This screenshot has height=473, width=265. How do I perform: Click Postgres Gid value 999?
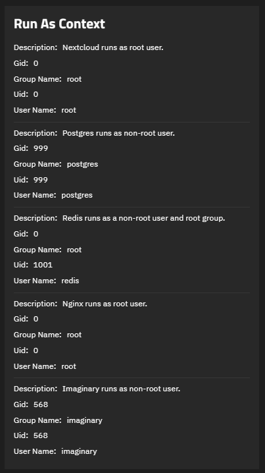point(41,148)
